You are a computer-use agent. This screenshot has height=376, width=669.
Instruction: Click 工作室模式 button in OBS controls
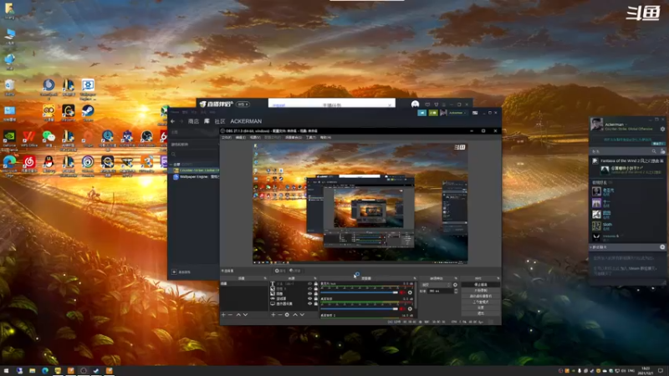(480, 302)
